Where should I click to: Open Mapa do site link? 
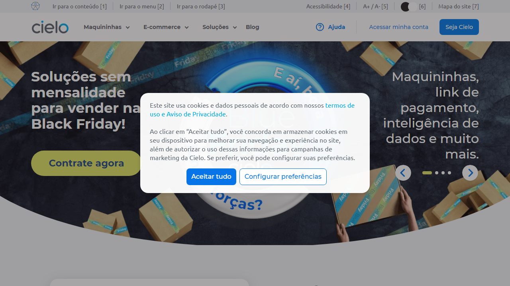point(458,6)
